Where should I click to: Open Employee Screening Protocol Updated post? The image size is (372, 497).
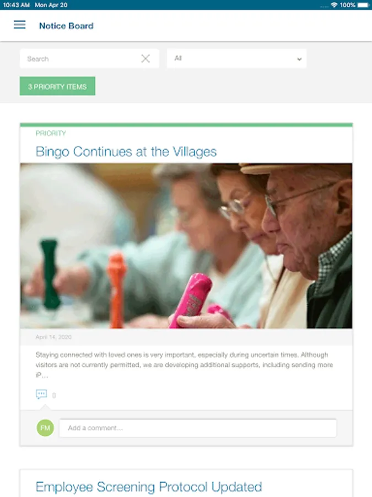pos(149,487)
